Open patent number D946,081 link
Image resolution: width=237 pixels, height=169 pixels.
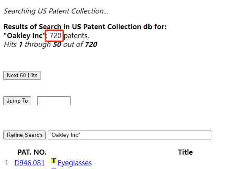[x=30, y=163]
